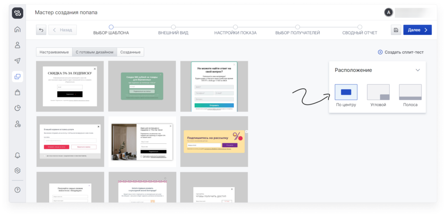Collapse the 'Расположение' panel chevron
The height and width of the screenshot is (216, 446).
pos(418,70)
